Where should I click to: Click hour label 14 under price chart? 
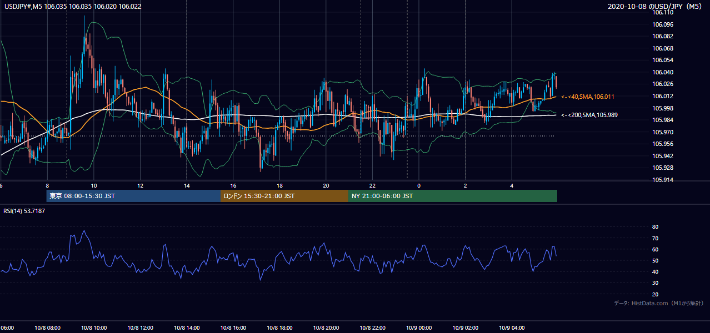pos(187,185)
